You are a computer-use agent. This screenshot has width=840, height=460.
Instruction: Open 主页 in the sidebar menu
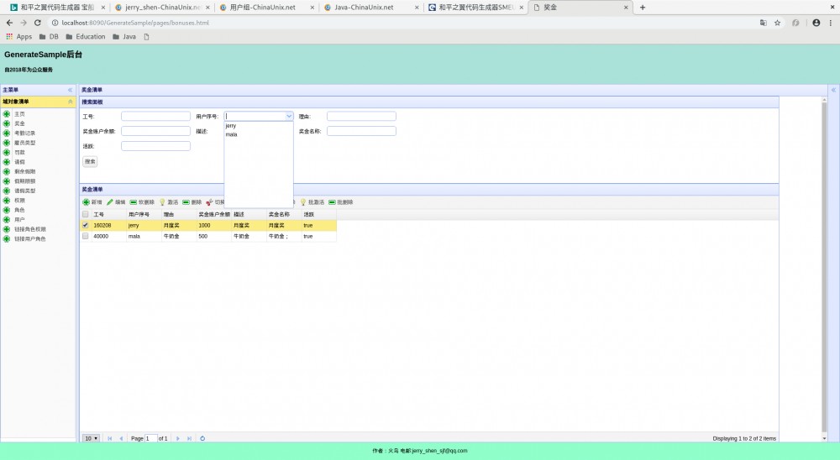19,114
